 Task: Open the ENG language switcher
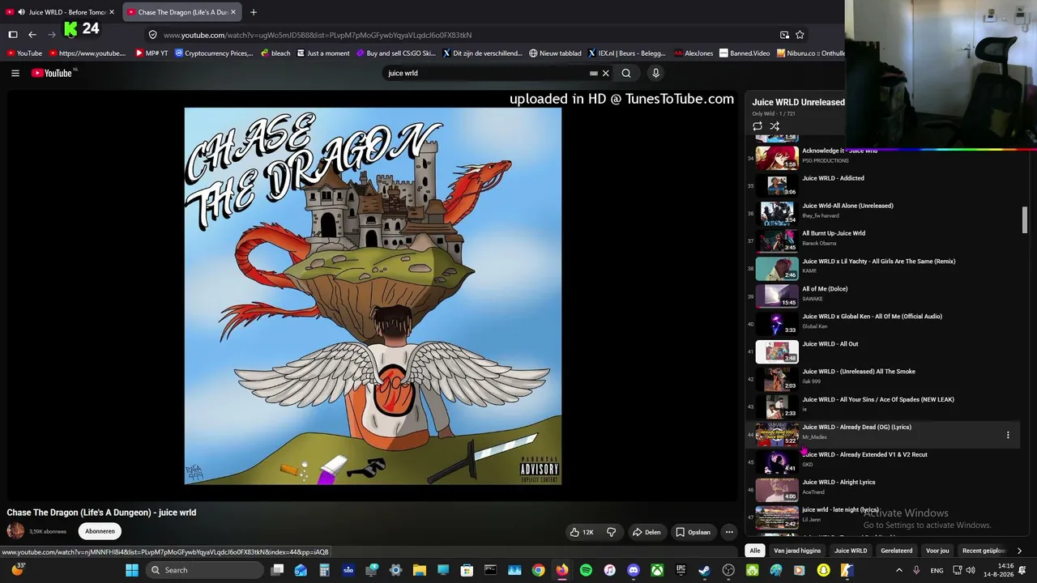937,570
